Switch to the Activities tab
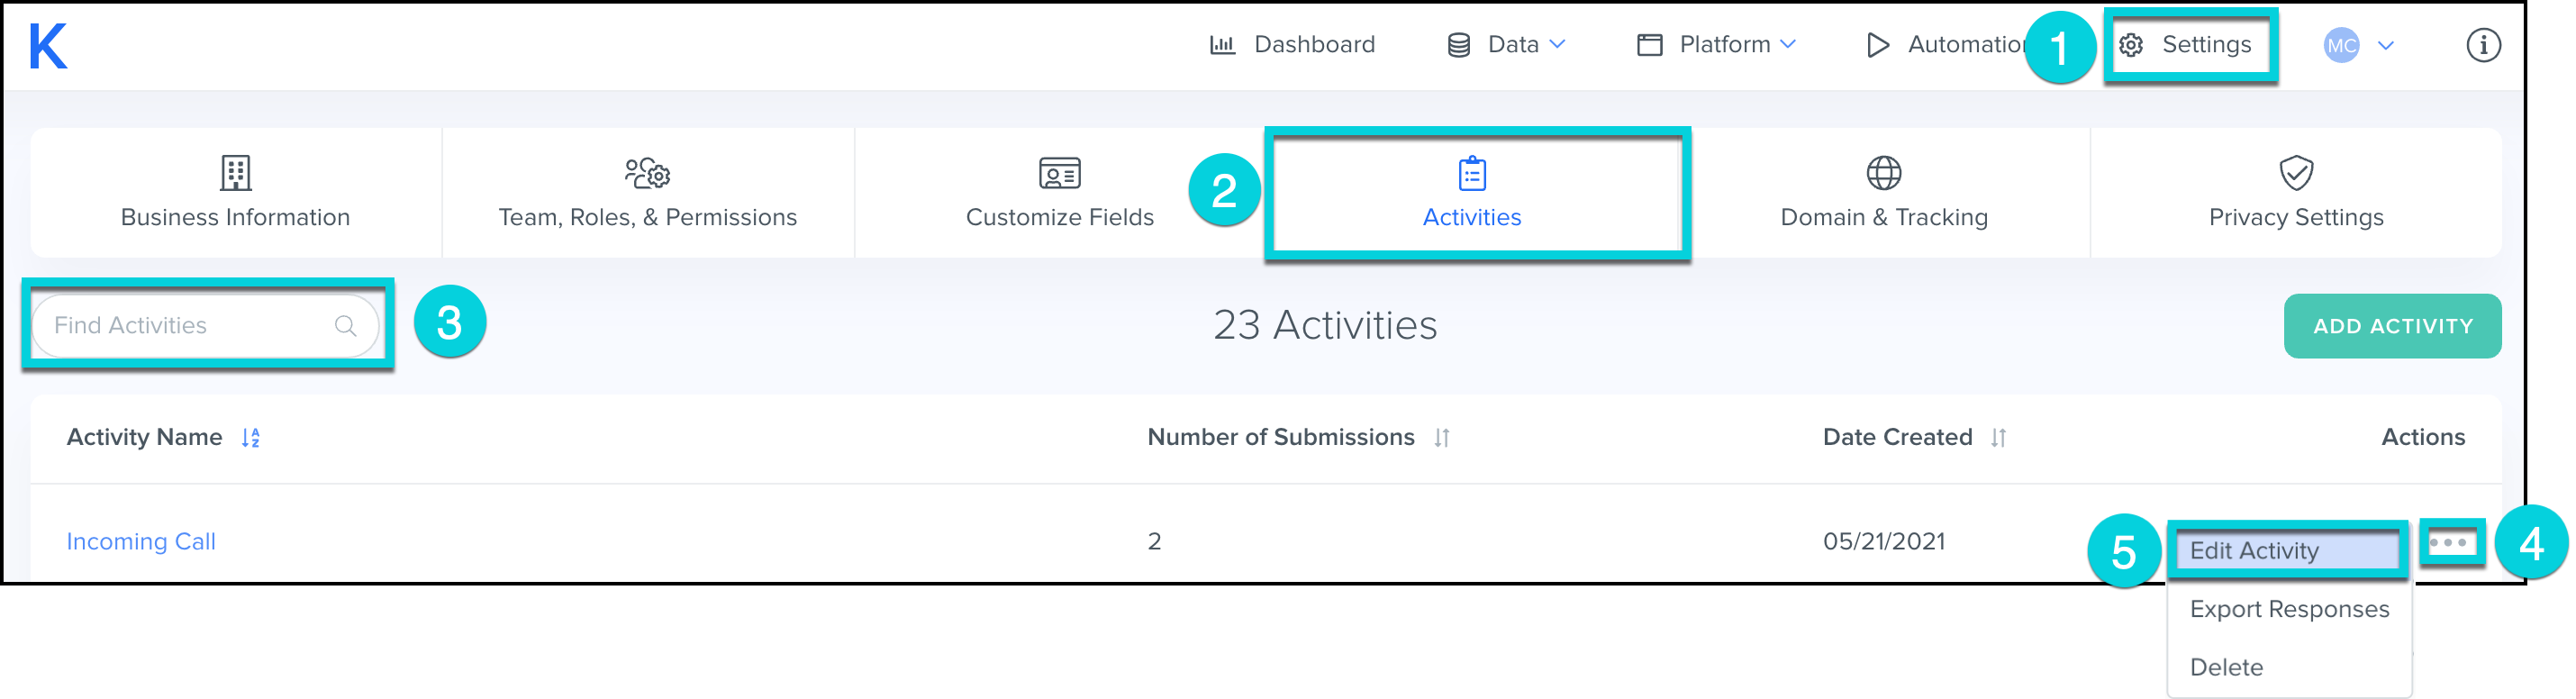The height and width of the screenshot is (699, 2576). tap(1471, 193)
